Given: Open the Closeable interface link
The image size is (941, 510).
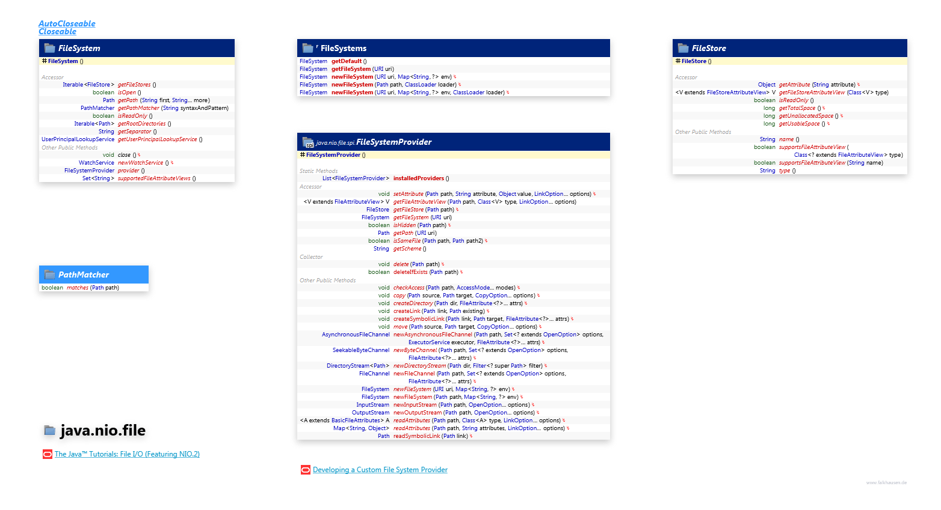Looking at the screenshot, I should (57, 30).
